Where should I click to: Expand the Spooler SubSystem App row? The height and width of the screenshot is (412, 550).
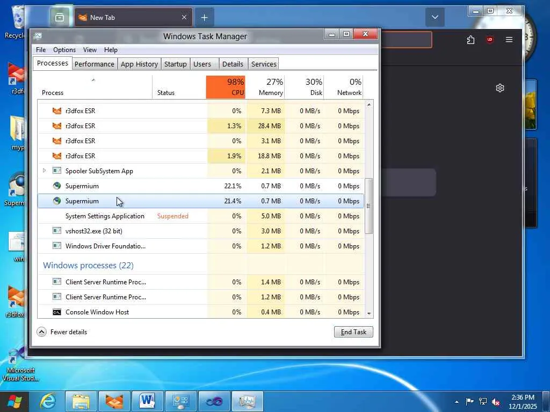[x=44, y=171]
